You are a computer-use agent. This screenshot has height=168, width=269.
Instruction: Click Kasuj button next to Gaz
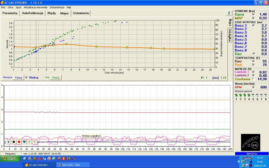(x=56, y=78)
